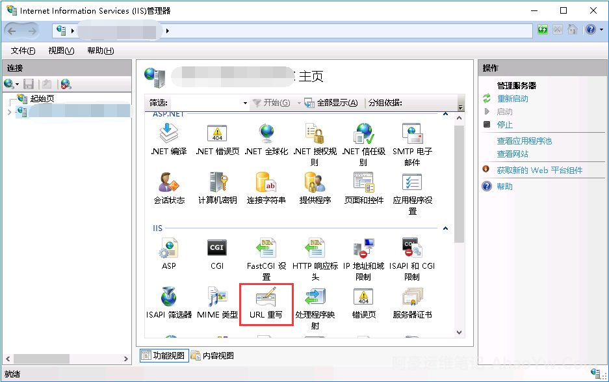Open the 筛选 filter dropdown arrow
609x382 pixels.
click(245, 103)
